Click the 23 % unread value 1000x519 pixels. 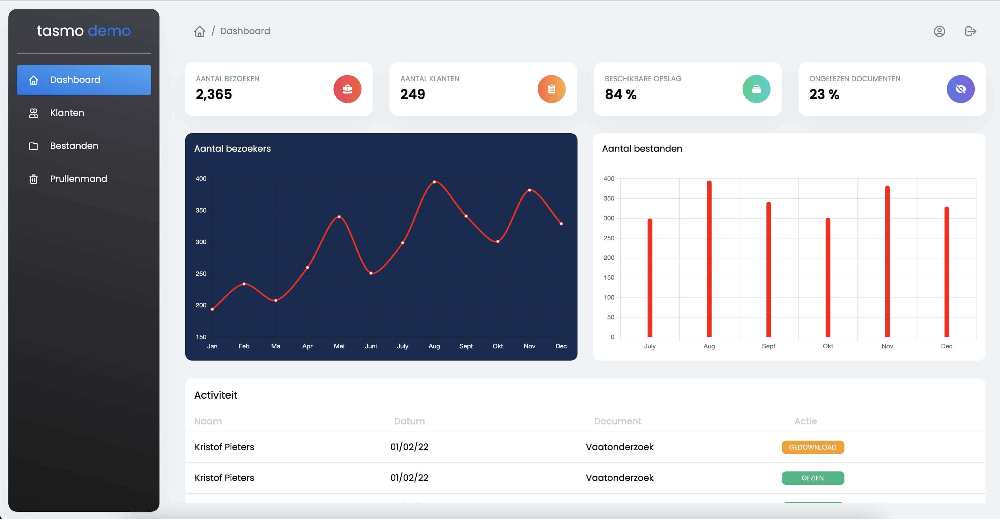824,94
